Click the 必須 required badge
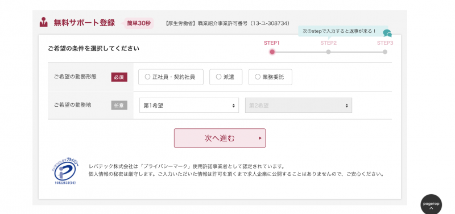The height and width of the screenshot is (214, 455). (119, 77)
